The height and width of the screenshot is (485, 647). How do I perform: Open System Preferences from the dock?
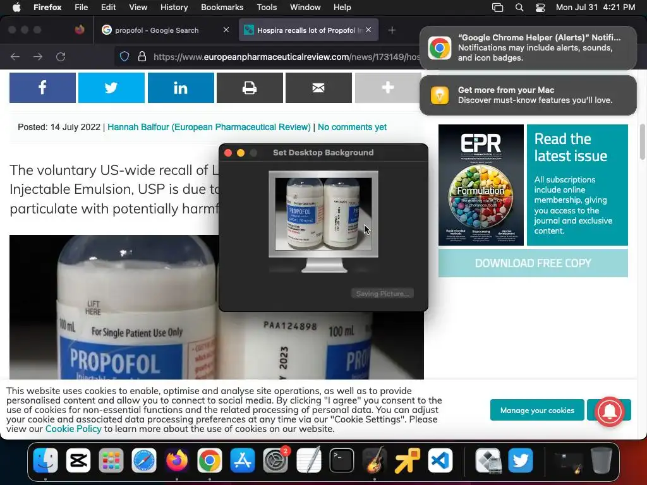point(275,460)
